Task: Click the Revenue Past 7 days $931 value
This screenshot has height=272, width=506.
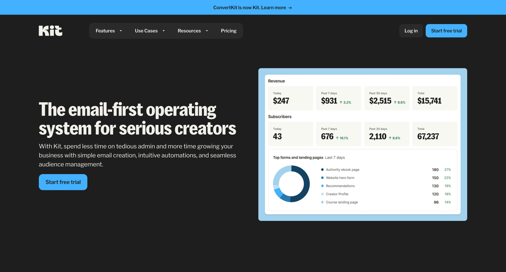Action: (x=329, y=101)
